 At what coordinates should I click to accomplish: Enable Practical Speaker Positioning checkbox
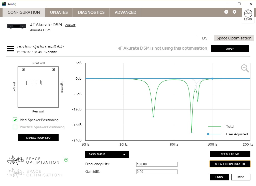click(15, 127)
